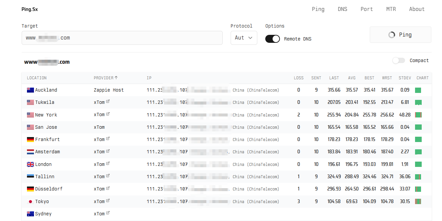442x221 pixels.
Task: Click the Japan flag beside Tokyo
Action: [x=30, y=201]
